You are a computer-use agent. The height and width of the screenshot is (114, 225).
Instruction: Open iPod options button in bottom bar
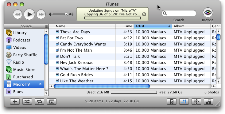pos(172,102)
